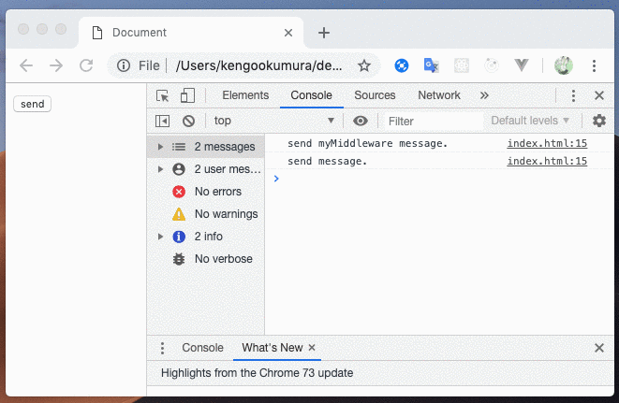
Task: Select the 2 info filter
Action: 206,237
